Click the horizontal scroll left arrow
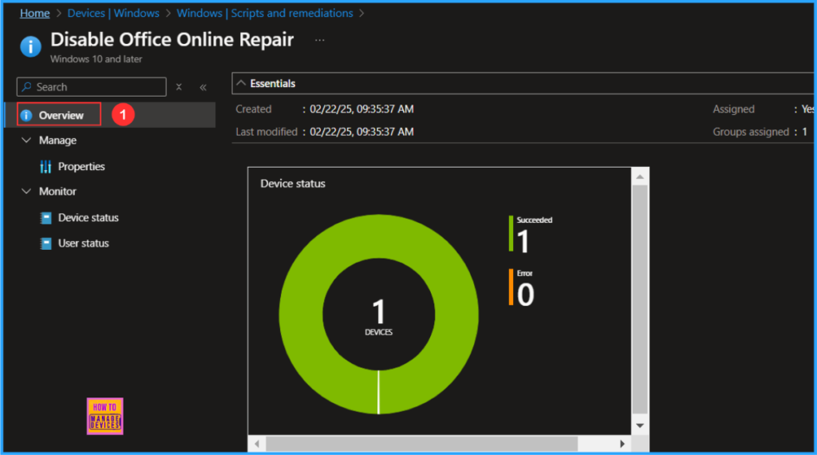 tap(257, 444)
